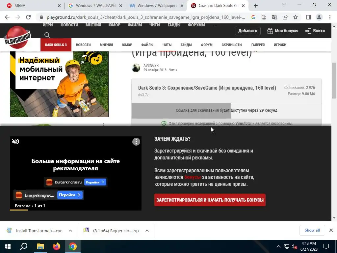
Task: Open a new tab with the plus button
Action: click(x=255, y=6)
